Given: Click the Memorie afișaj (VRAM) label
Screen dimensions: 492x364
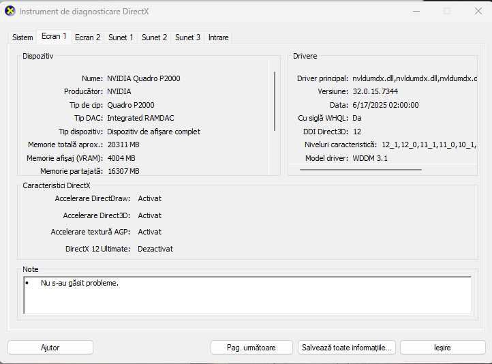Looking at the screenshot, I should coord(65,158).
